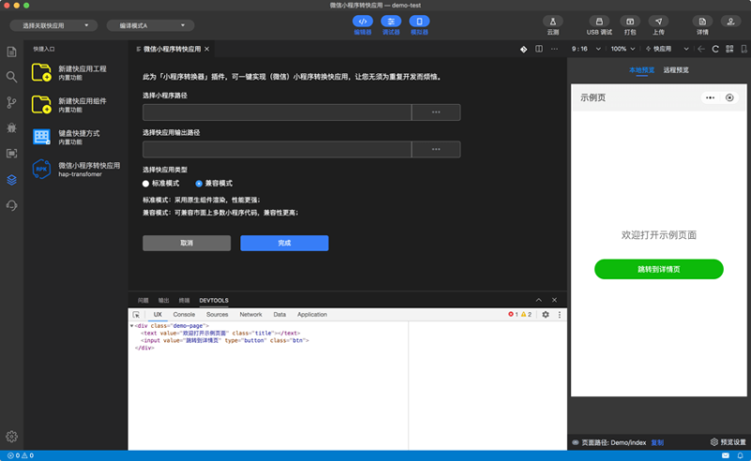Switch to the 远程预览 tab
Screen dimensions: 751x461
pyautogui.click(x=676, y=70)
